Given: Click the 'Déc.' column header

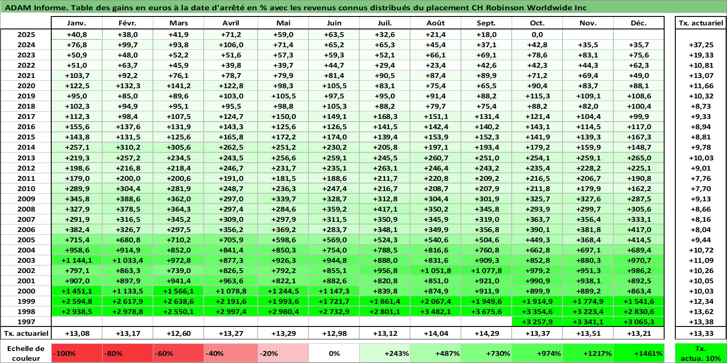Looking at the screenshot, I should click(639, 23).
